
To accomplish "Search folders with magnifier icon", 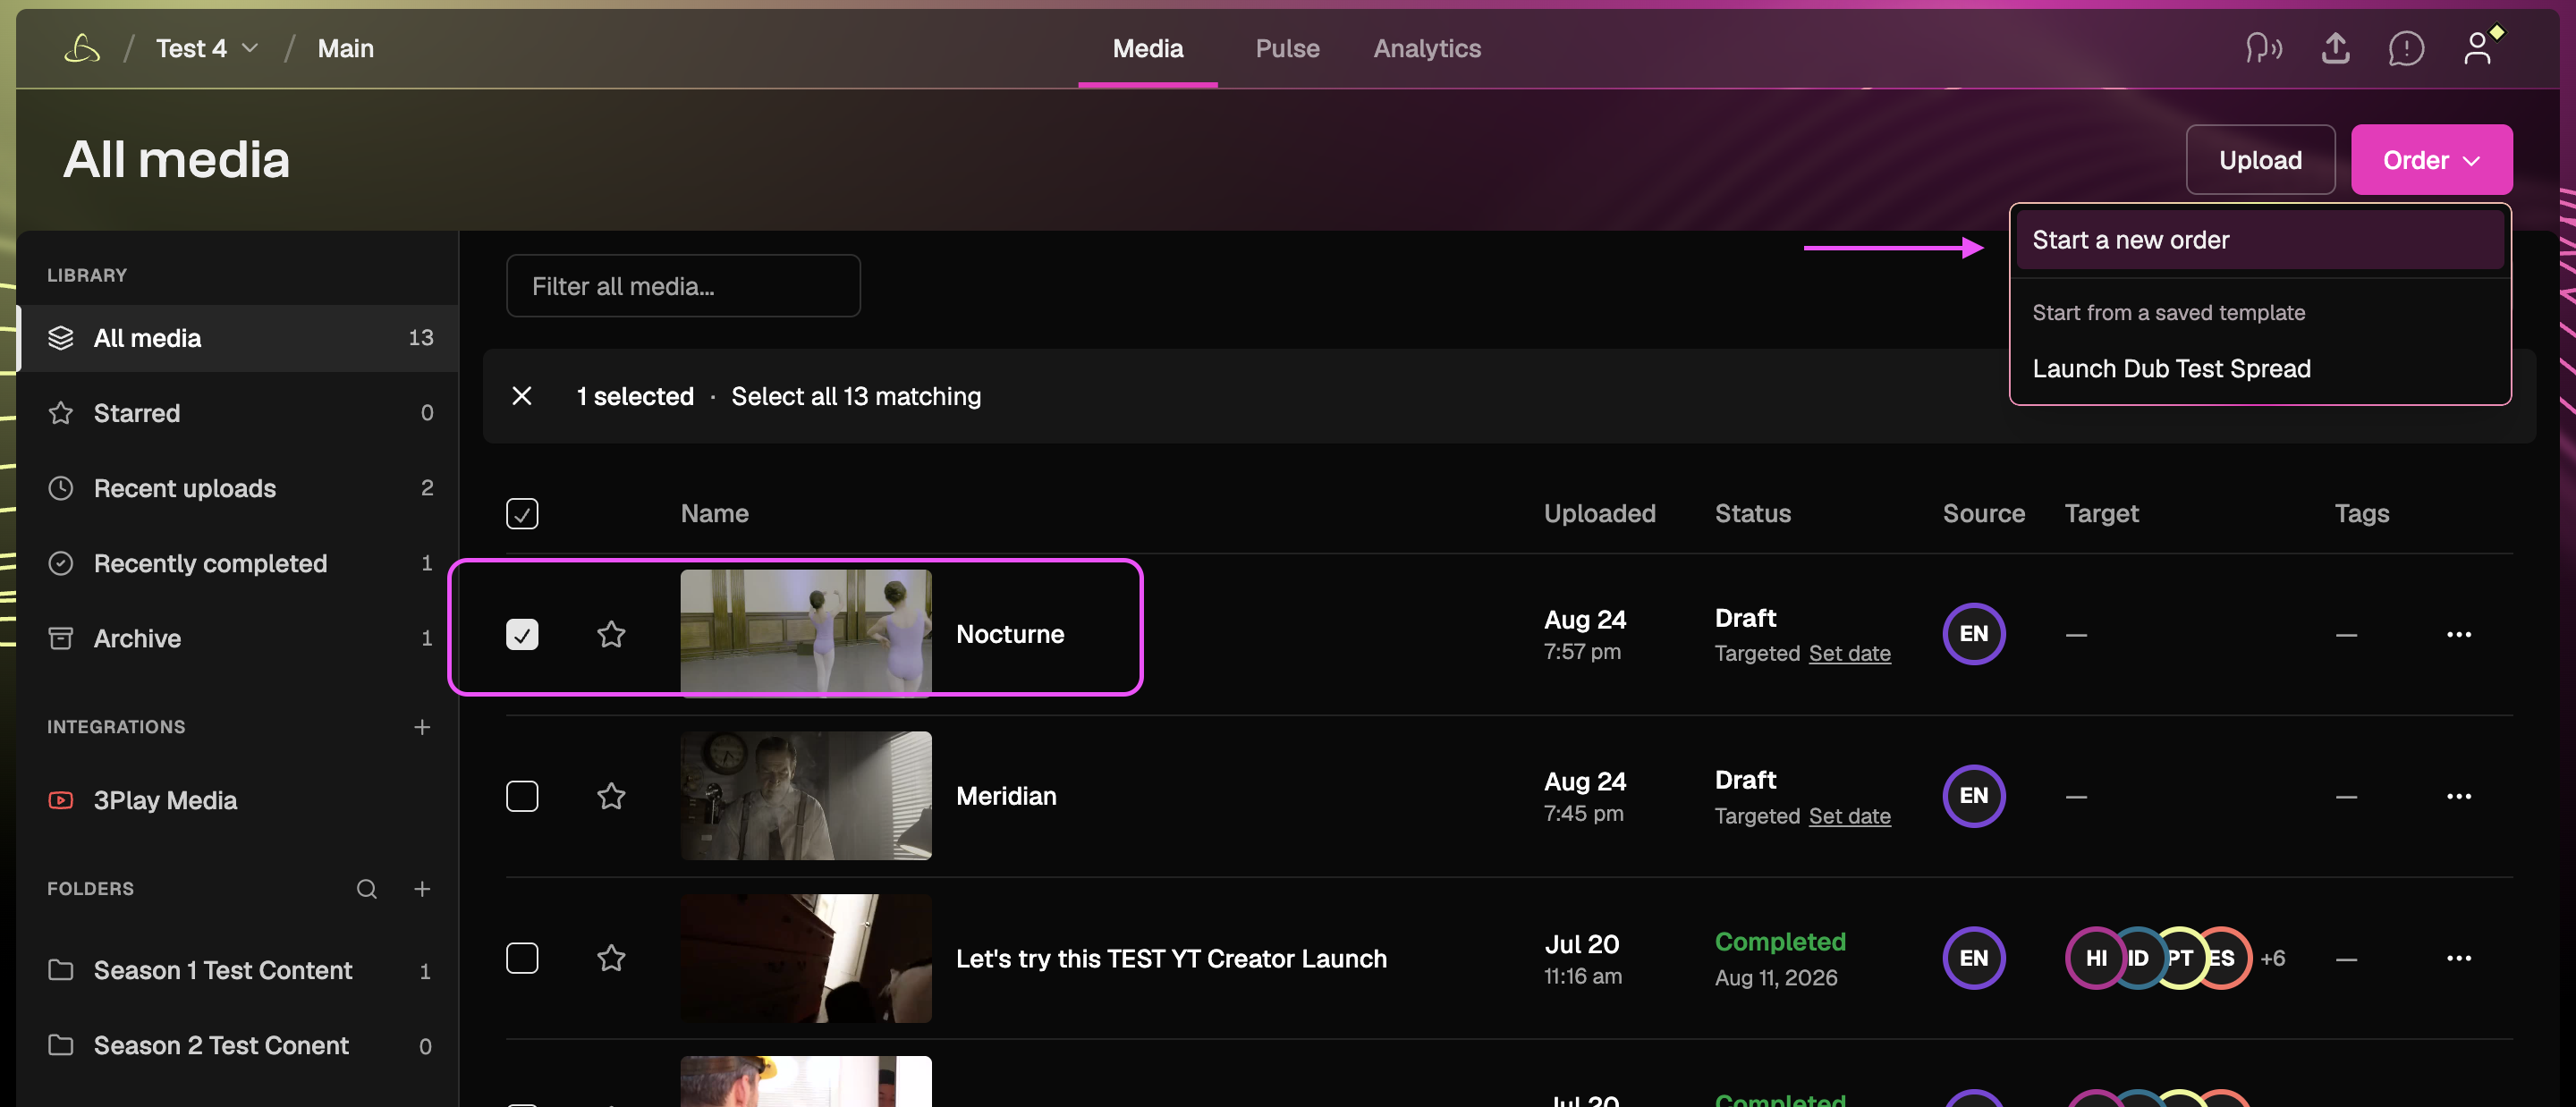I will (x=367, y=889).
